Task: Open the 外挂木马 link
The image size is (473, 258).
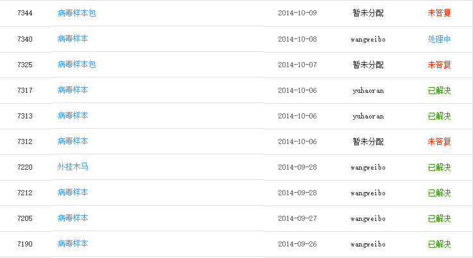Action: [73, 166]
